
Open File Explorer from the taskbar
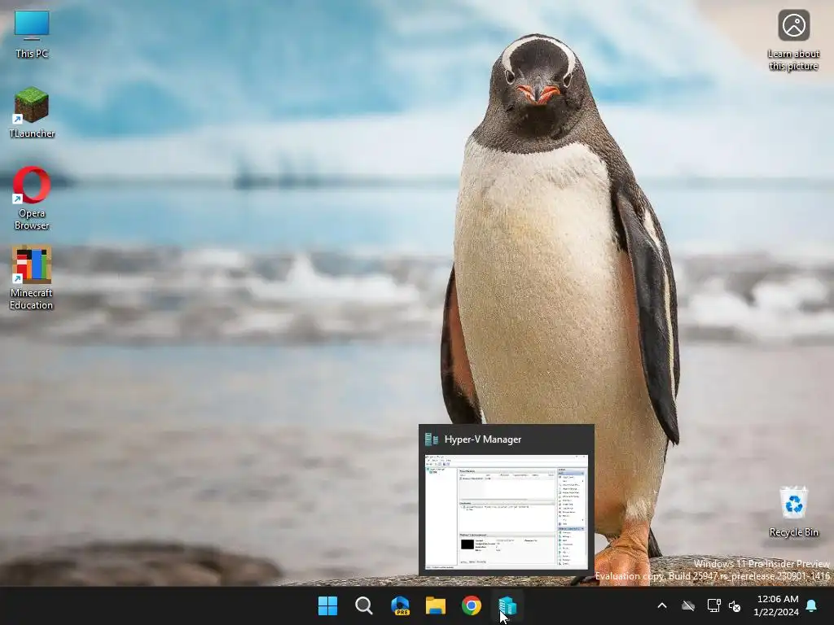(x=436, y=605)
